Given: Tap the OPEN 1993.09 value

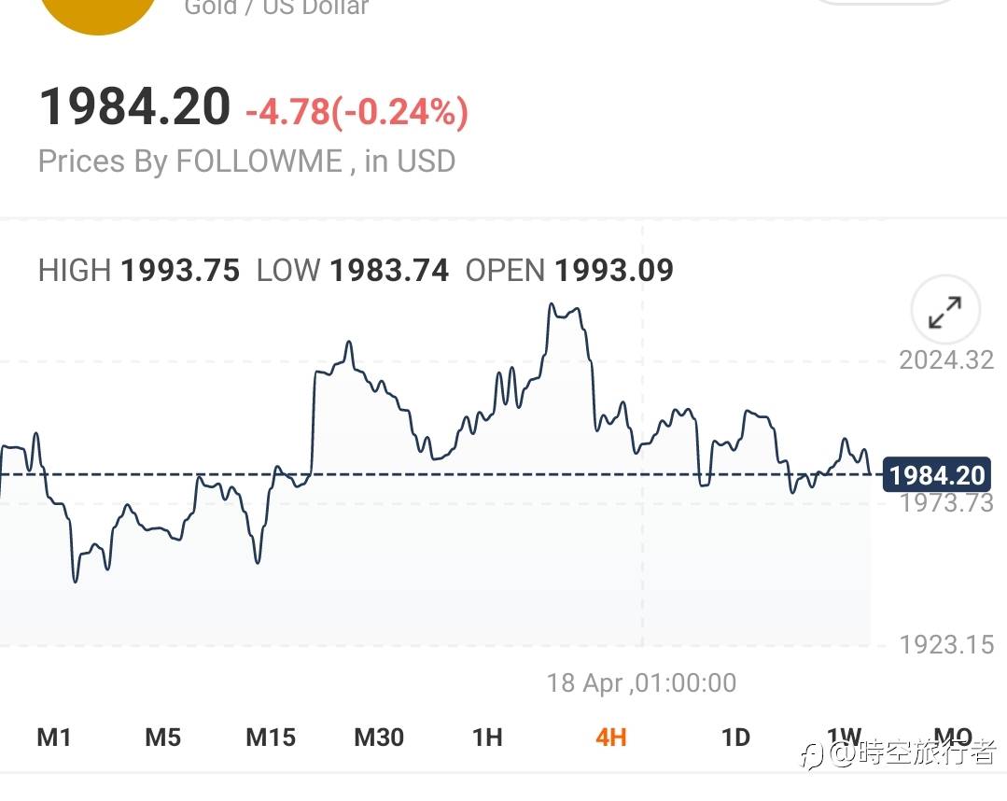Looking at the screenshot, I should pyautogui.click(x=569, y=271).
